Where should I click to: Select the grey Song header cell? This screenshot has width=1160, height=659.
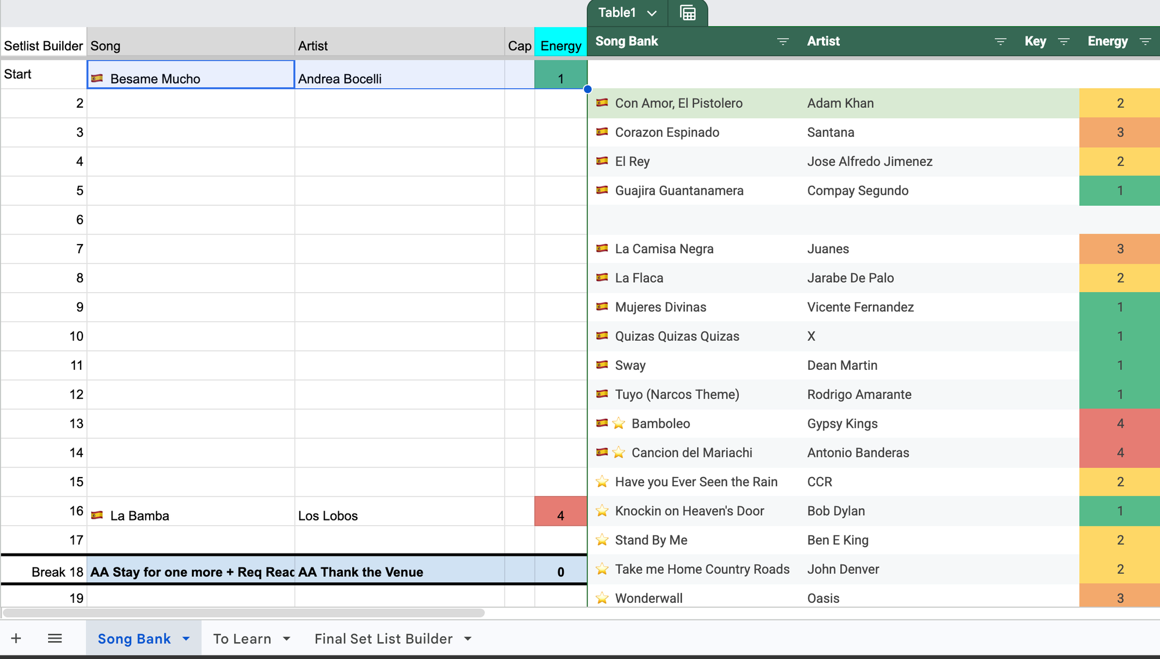[x=191, y=42]
